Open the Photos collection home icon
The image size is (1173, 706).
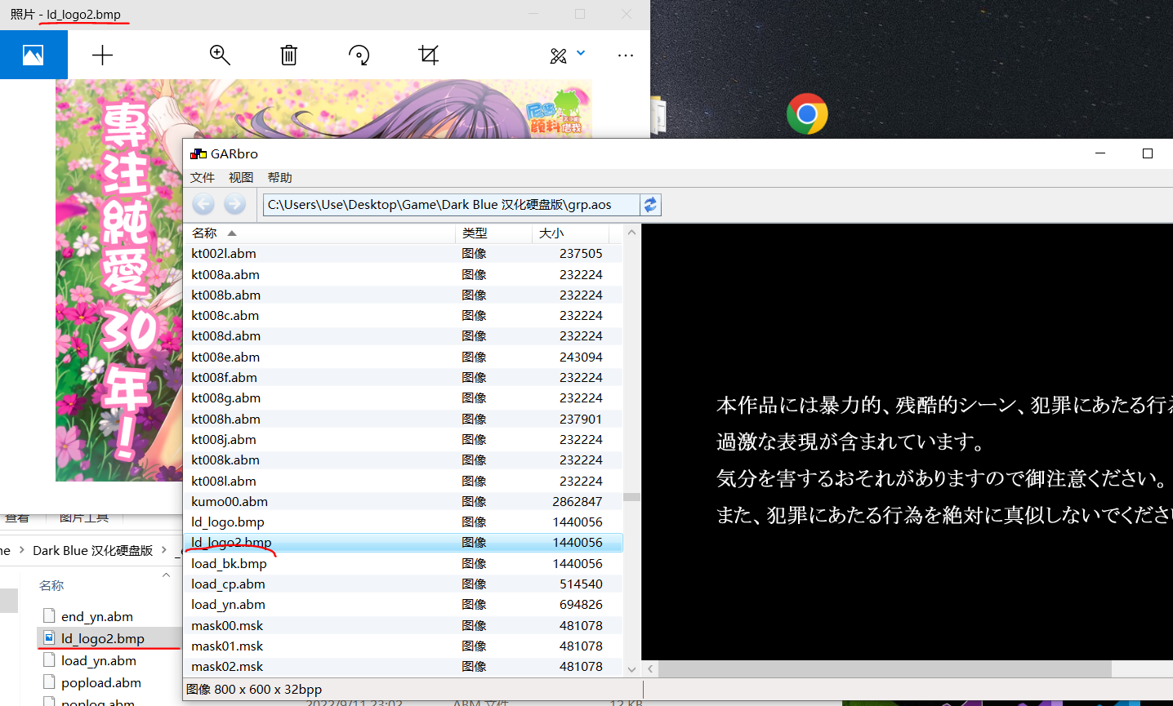point(33,55)
